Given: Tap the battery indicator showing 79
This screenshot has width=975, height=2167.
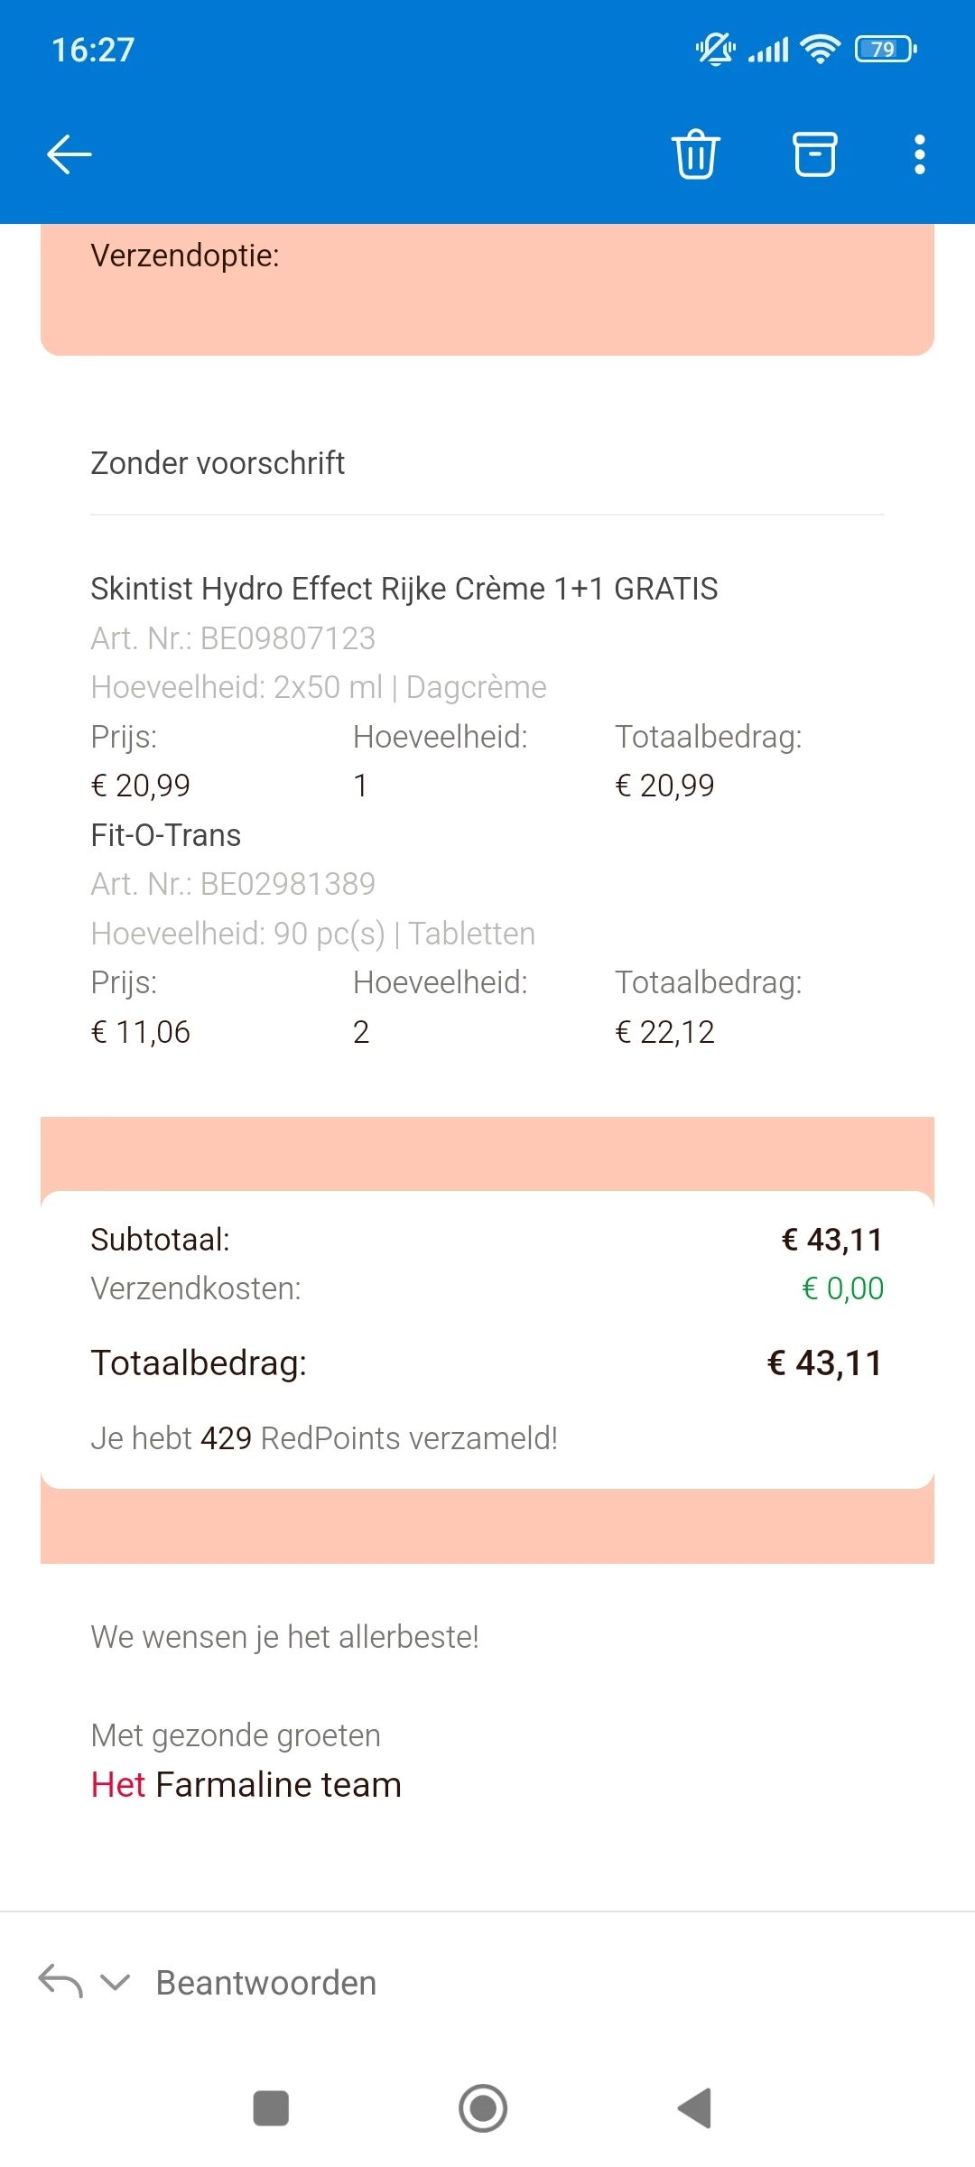Looking at the screenshot, I should (x=883, y=50).
